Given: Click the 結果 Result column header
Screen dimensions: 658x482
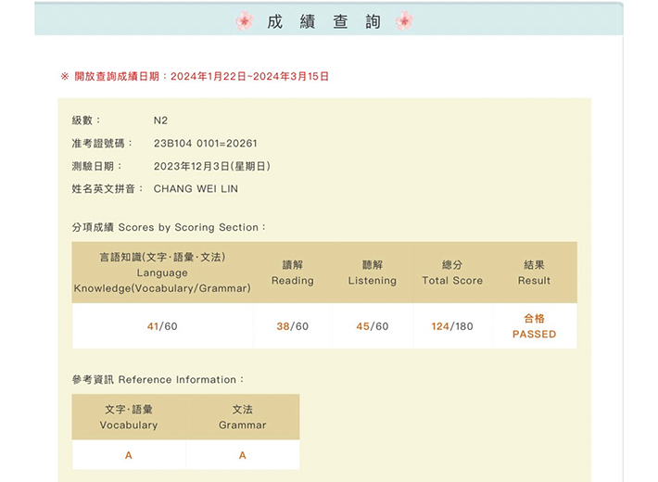Looking at the screenshot, I should [534, 273].
